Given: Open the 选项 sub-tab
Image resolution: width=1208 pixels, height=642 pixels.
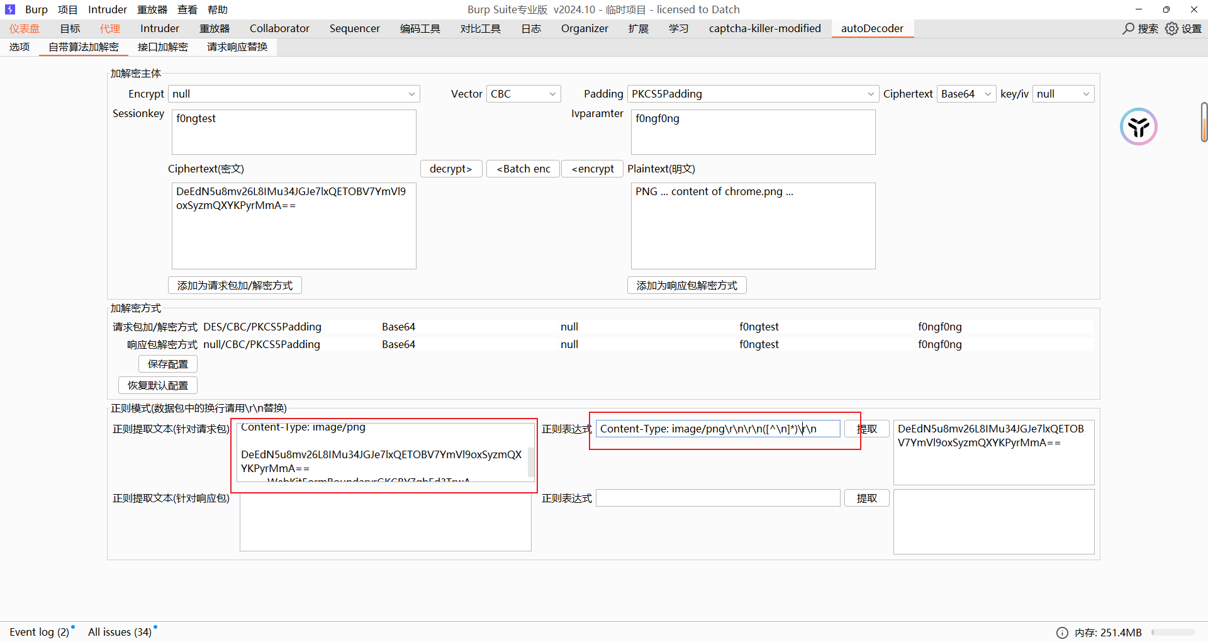Looking at the screenshot, I should (20, 47).
